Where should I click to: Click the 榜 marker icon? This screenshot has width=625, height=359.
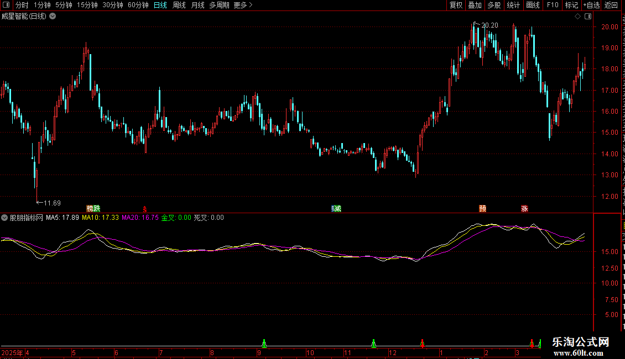90,209
